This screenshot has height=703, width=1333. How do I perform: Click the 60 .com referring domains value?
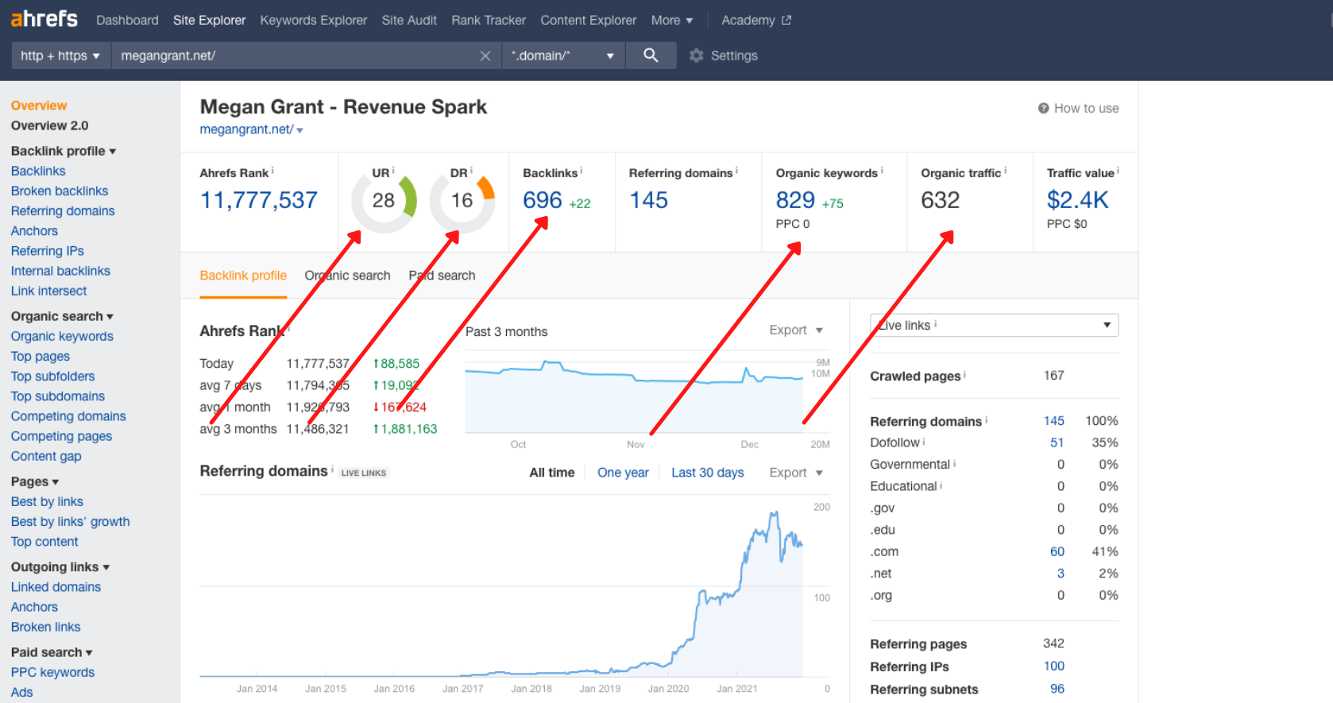[1057, 551]
